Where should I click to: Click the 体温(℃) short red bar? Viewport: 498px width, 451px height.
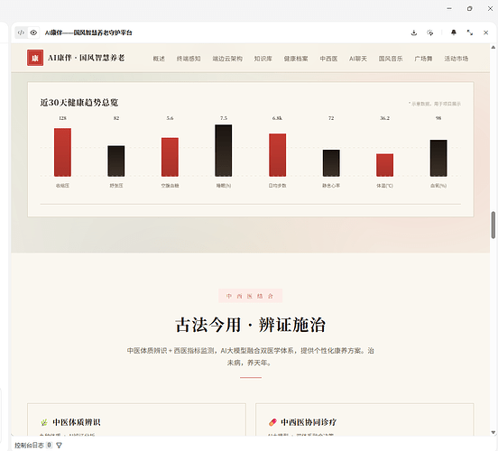point(384,165)
